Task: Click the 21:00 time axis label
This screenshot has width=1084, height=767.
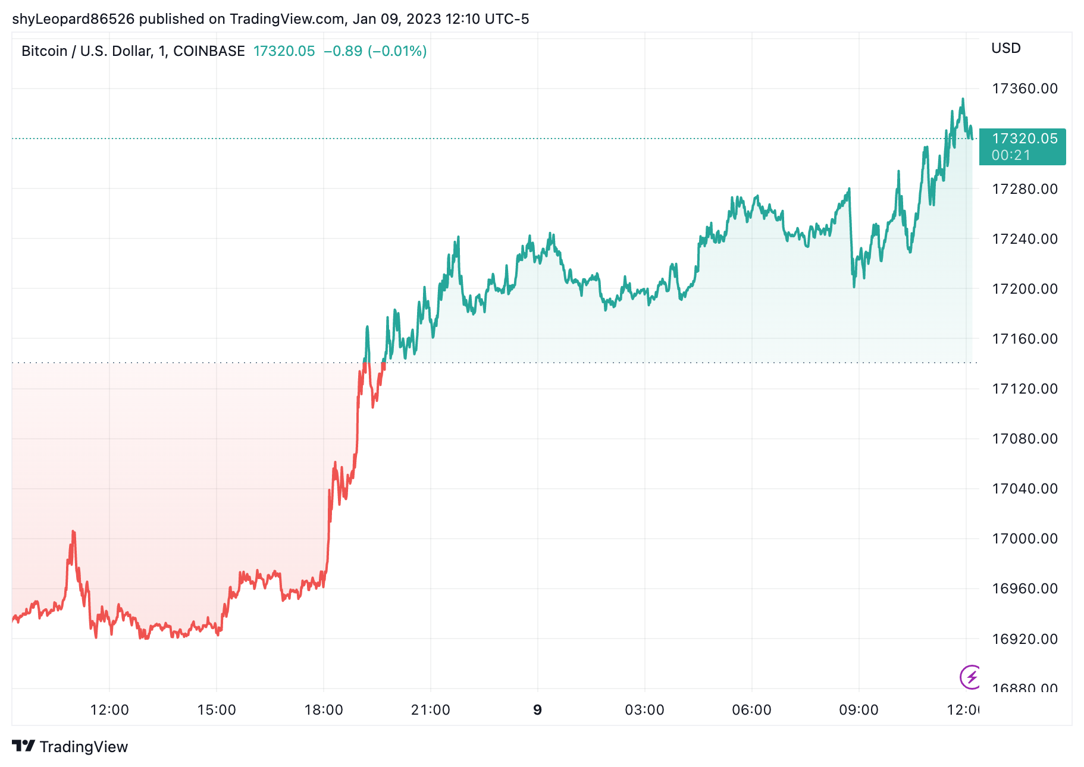Action: [430, 710]
